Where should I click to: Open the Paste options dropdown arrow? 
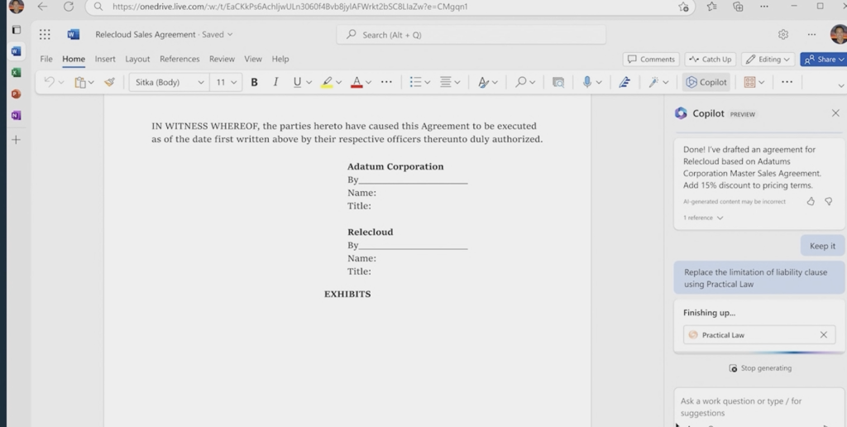[91, 82]
